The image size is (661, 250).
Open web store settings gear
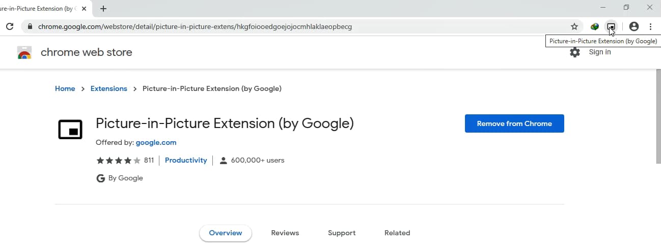[575, 52]
